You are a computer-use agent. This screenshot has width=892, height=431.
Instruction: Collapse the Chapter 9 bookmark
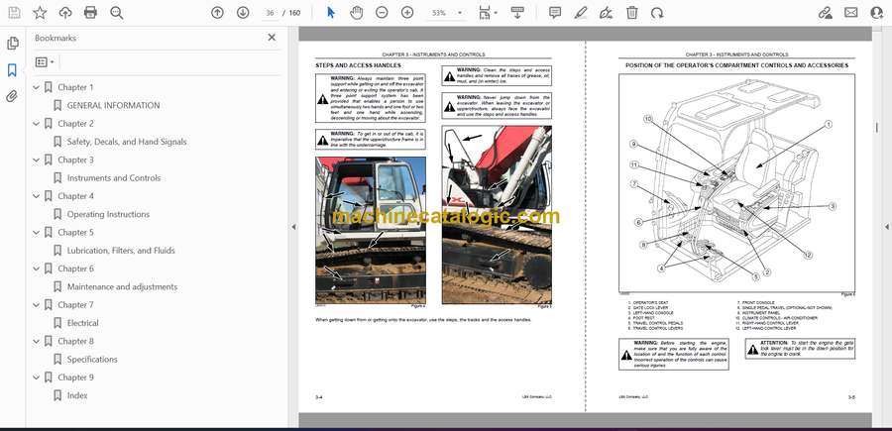(37, 377)
